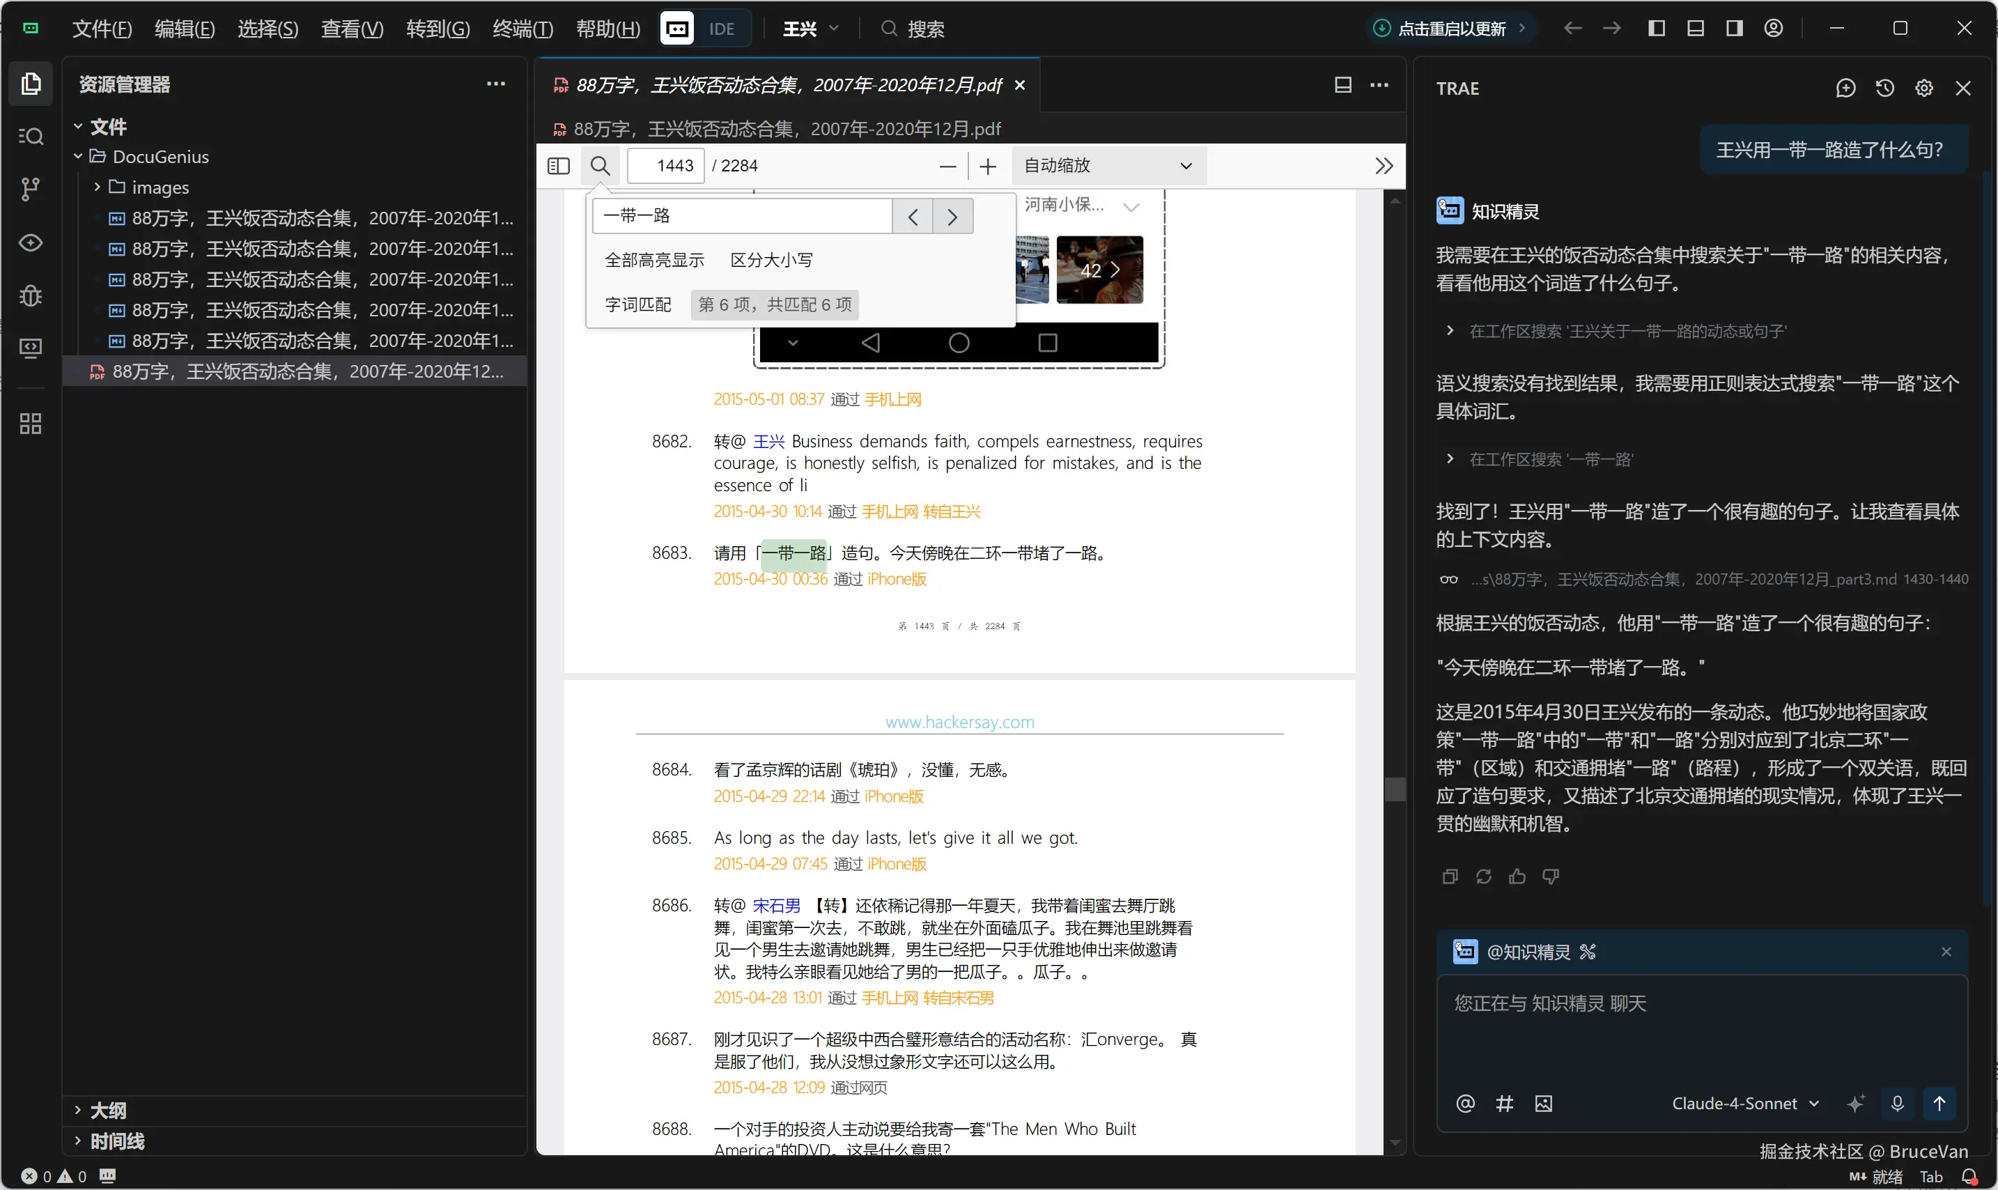This screenshot has height=1190, width=1998.
Task: Copy the assistant response
Action: tap(1450, 876)
